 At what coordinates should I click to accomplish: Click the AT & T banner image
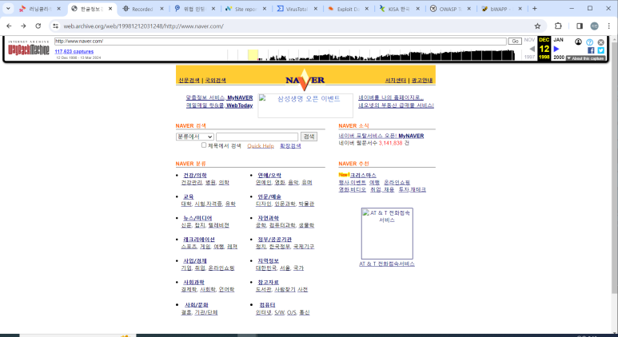[387, 233]
